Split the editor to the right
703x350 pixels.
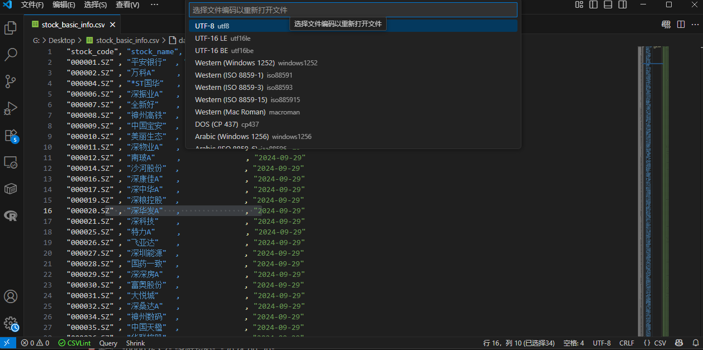pyautogui.click(x=681, y=25)
